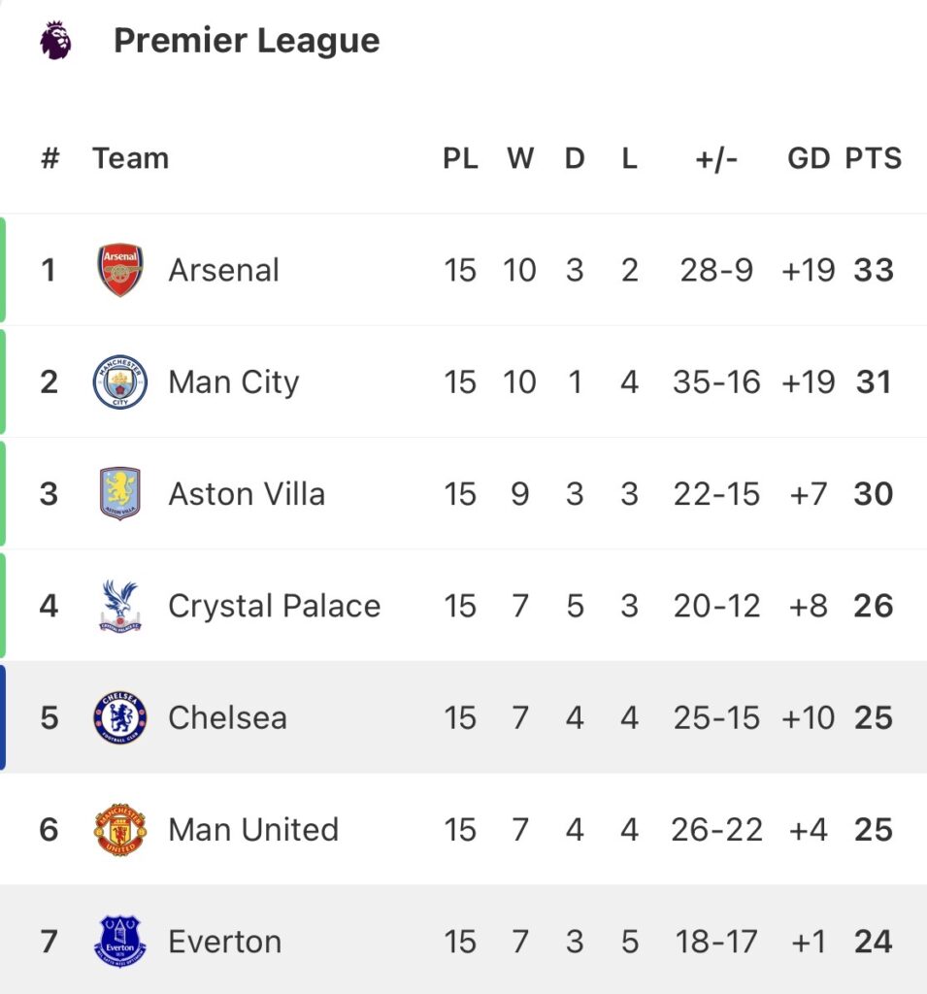Open the Crystal Palace eagle badge

click(120, 606)
